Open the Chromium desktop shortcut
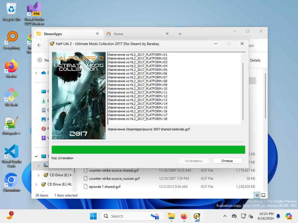 coord(11,182)
